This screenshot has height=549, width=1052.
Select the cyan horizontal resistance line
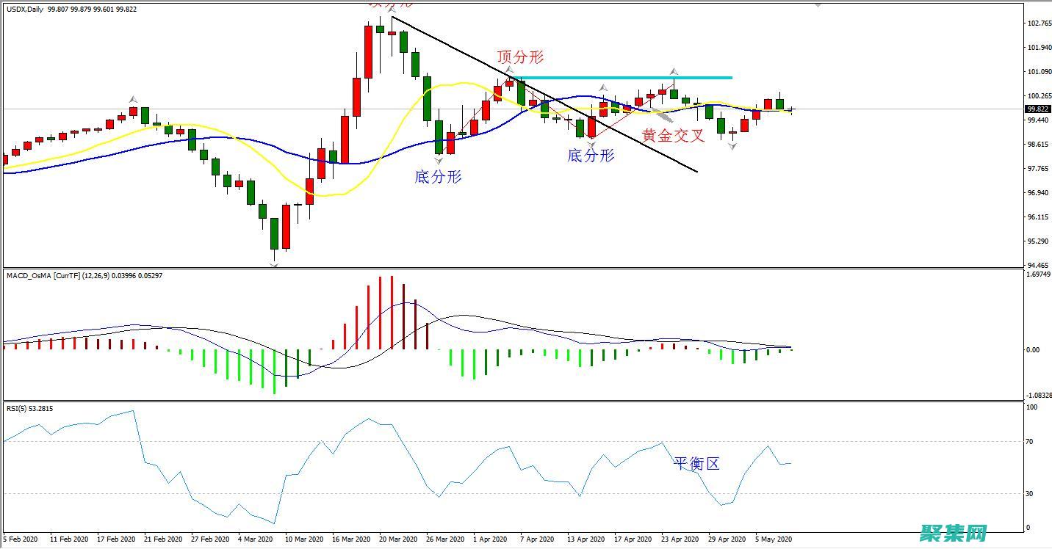tap(624, 78)
